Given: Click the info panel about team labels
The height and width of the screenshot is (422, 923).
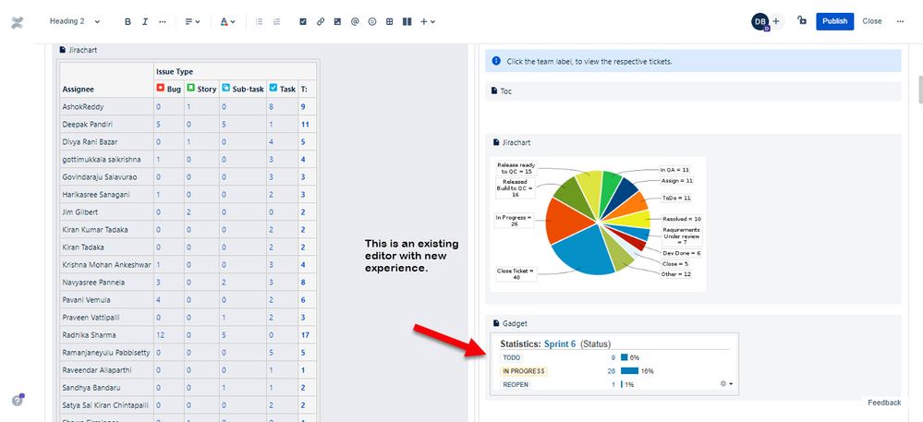Looking at the screenshot, I should 693,61.
